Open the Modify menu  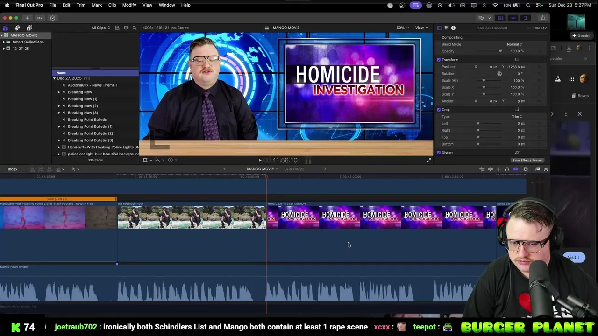(129, 5)
